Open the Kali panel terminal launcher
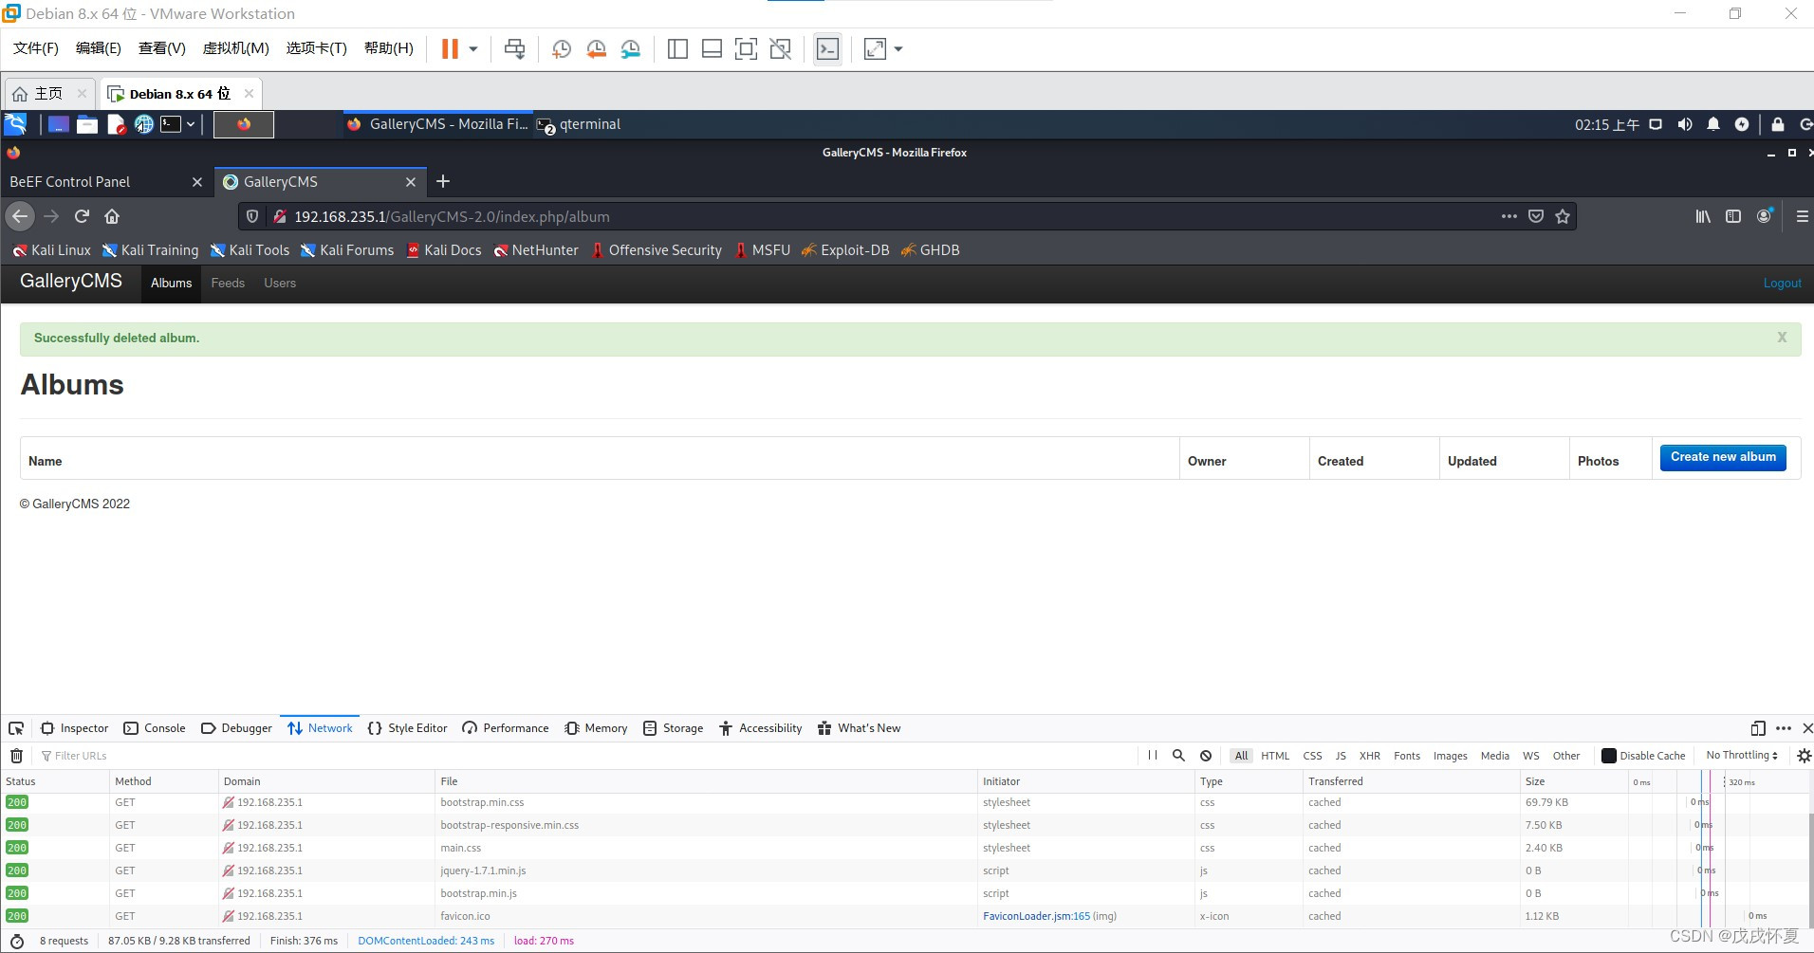The width and height of the screenshot is (1814, 953). coord(171,124)
